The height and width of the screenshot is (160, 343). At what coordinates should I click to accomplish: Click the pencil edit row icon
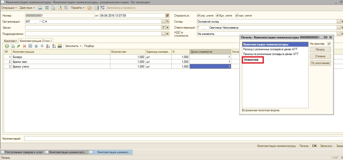(19, 46)
